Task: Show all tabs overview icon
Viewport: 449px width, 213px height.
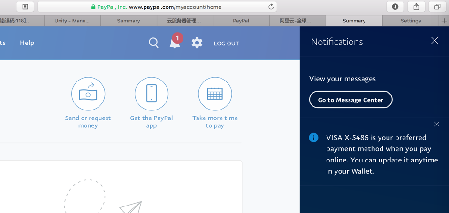Action: pos(437,7)
